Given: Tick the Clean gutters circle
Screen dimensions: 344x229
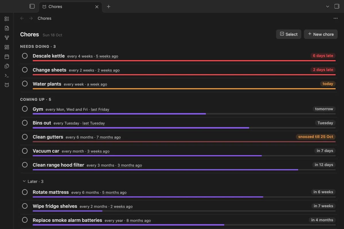Looking at the screenshot, I should tap(25, 137).
